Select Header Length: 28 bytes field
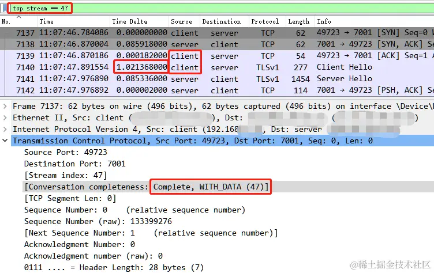The width and height of the screenshot is (434, 273). (114, 267)
